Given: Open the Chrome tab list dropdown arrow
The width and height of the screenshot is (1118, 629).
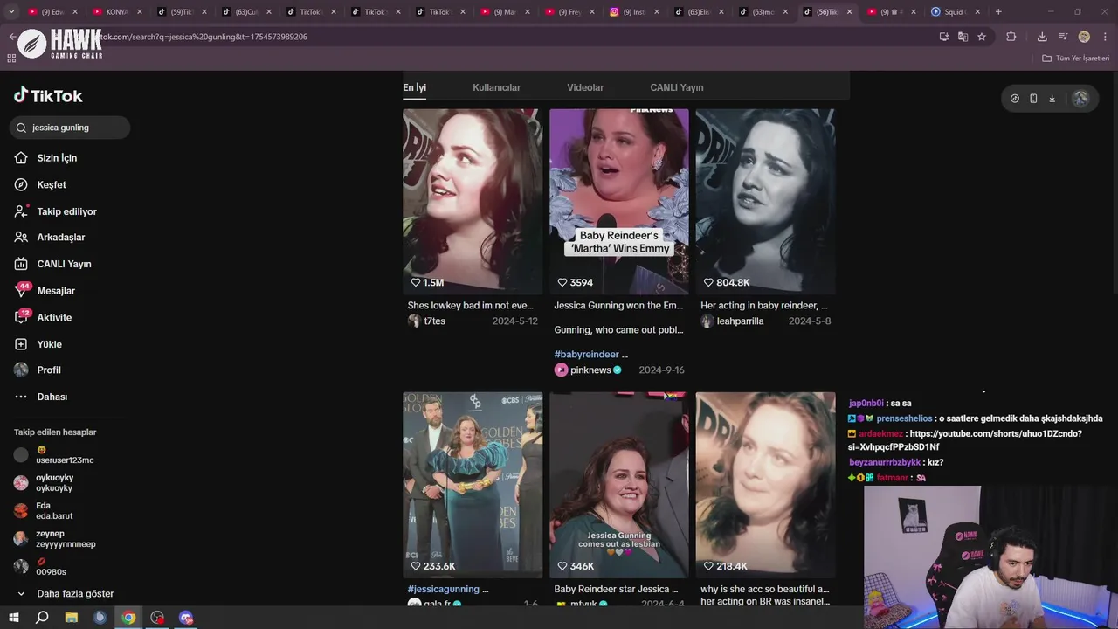Looking at the screenshot, I should pyautogui.click(x=12, y=12).
